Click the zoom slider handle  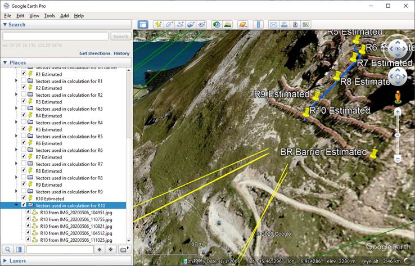[x=398, y=136]
